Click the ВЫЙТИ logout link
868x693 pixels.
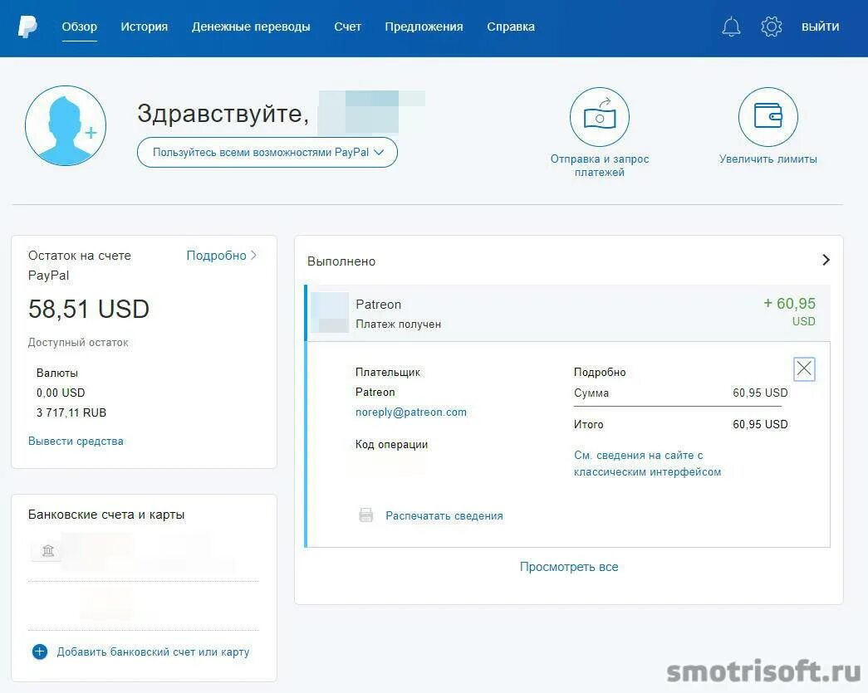pos(821,27)
